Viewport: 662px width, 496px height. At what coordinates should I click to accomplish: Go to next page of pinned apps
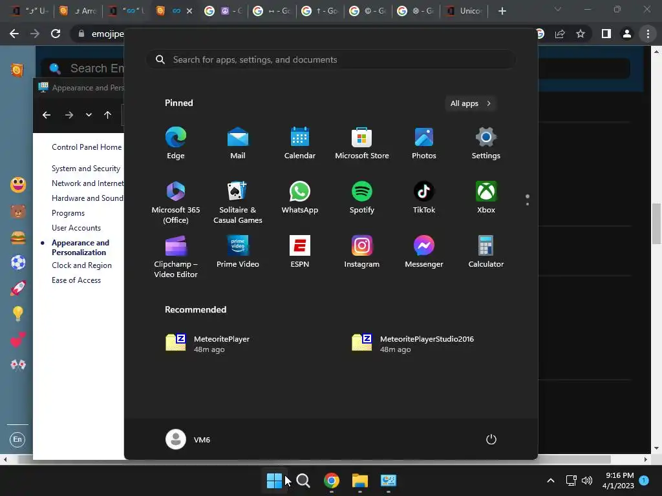pos(528,204)
